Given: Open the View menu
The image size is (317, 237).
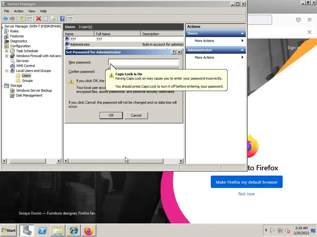Looking at the screenshot, I should [32, 11].
